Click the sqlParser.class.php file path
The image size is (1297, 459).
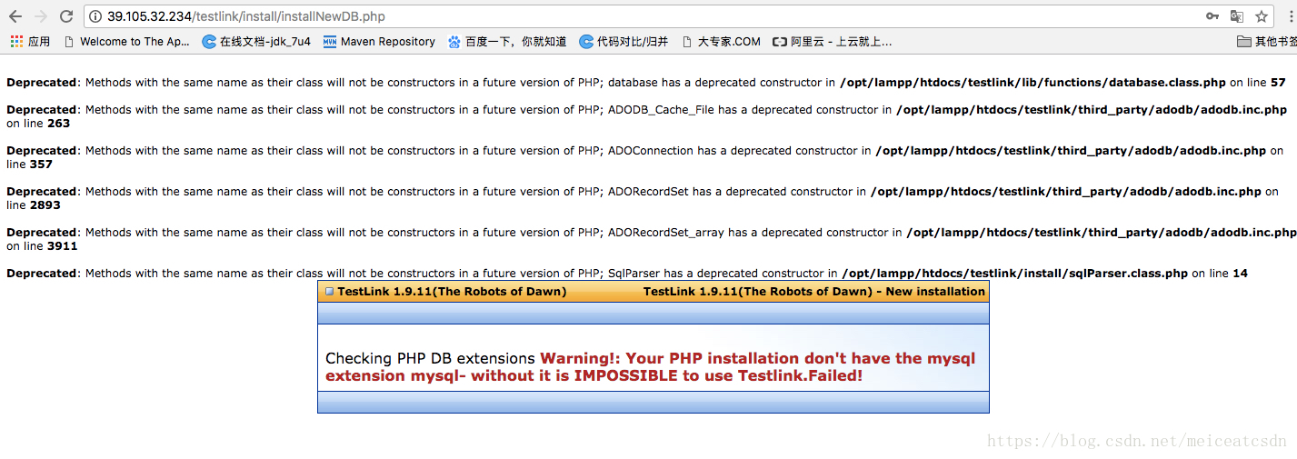1014,274
